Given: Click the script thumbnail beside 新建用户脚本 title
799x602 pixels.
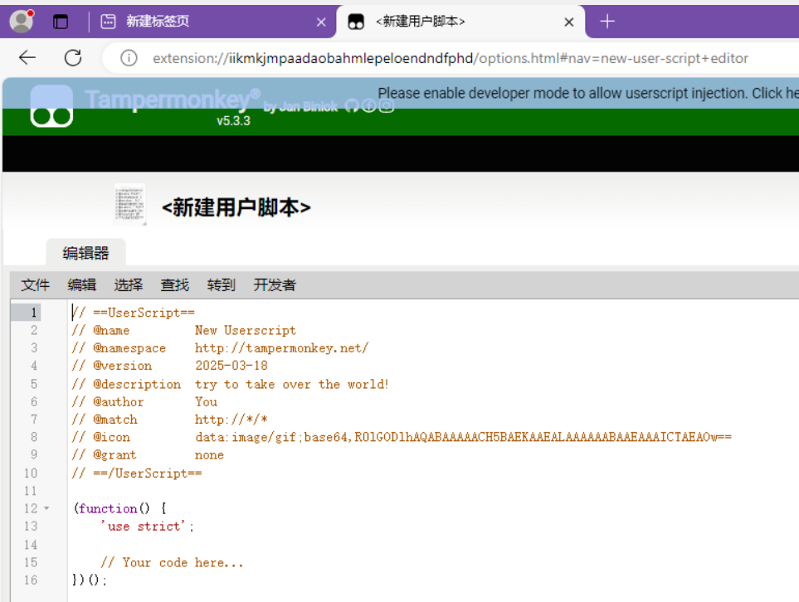Looking at the screenshot, I should (129, 205).
